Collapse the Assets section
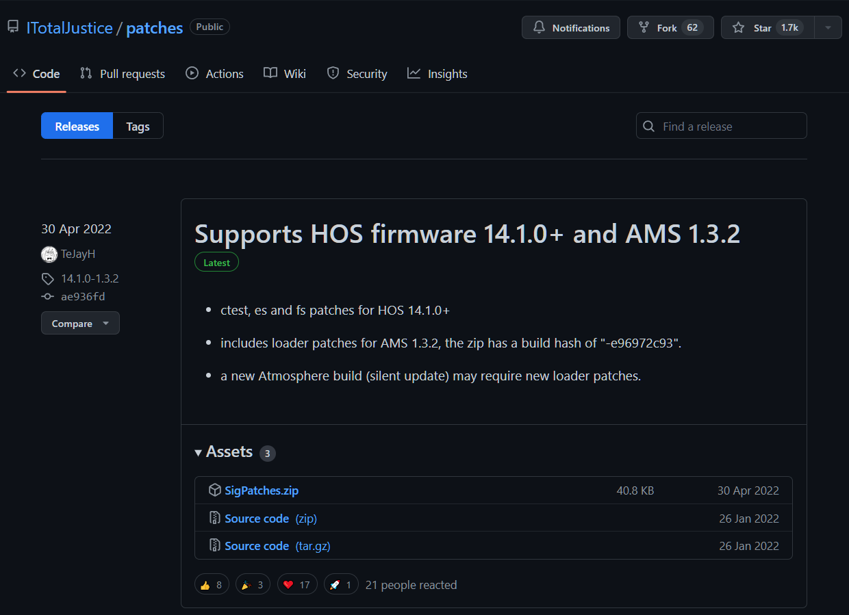849x615 pixels. [x=223, y=452]
